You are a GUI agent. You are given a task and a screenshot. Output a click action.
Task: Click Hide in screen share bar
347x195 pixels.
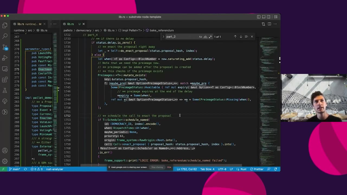click(x=169, y=167)
